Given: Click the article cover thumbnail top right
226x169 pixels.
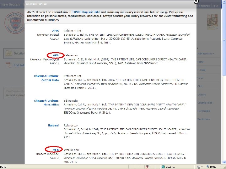Looking at the screenshot, I should pos(212,22).
